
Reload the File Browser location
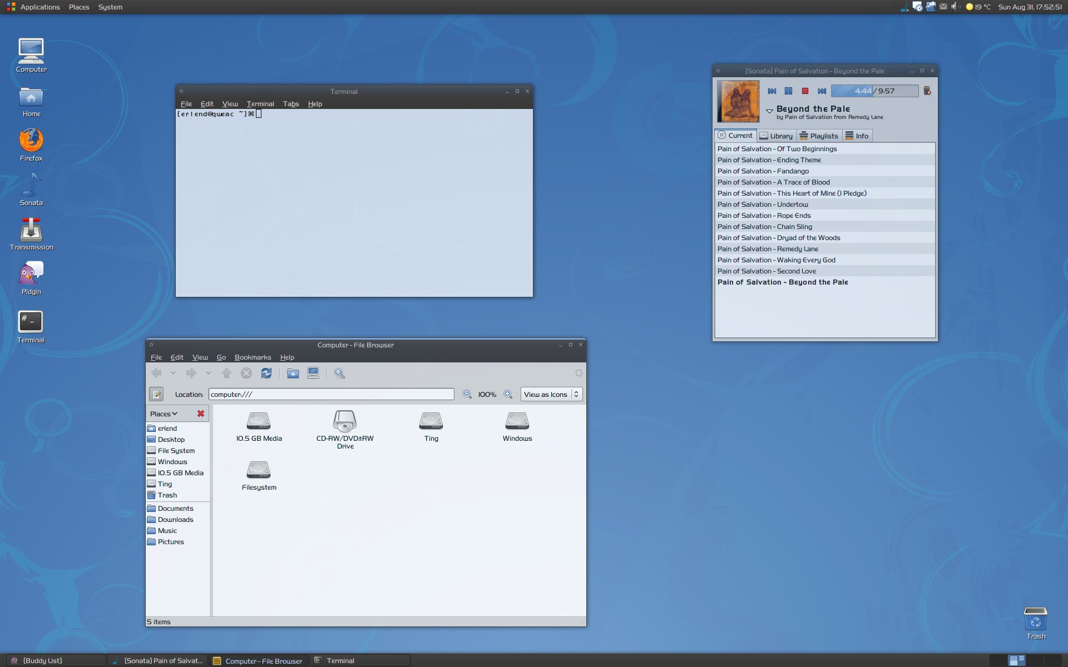click(x=266, y=373)
